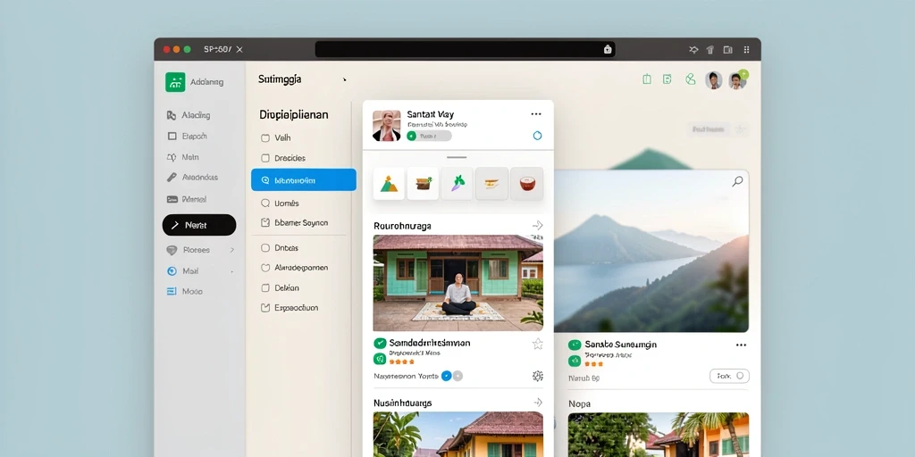Click the sidebar panel icon in title bar
Screen dimensions: 915x457
point(727,50)
